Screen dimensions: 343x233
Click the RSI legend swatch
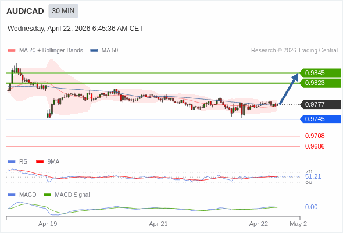12,162
